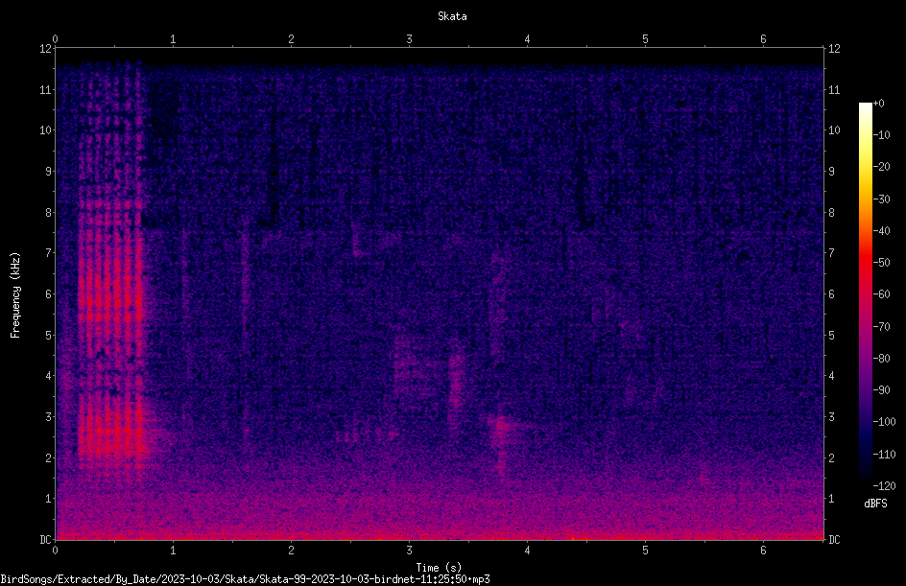The height and width of the screenshot is (586, 906).
Task: Click the "-50" value on the color scale
Action: tap(882, 263)
